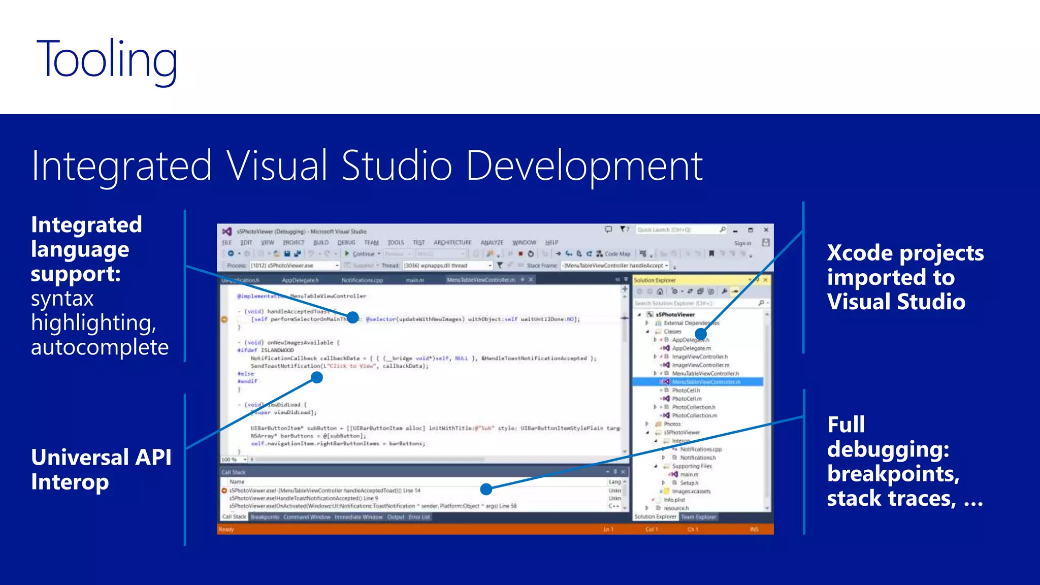1040x585 pixels.
Task: Collapse the Classes folder node
Action: coord(647,332)
